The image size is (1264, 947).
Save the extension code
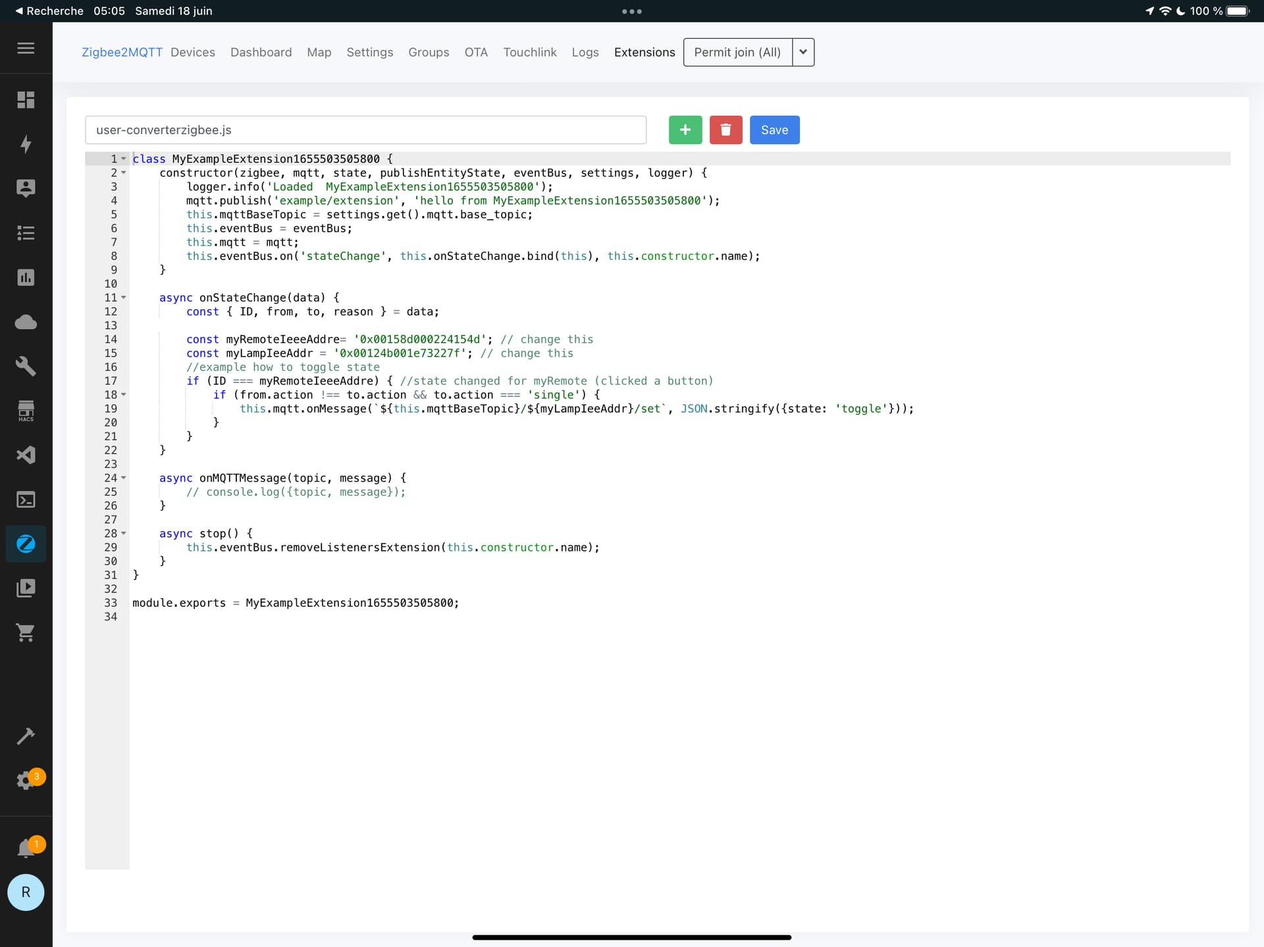coord(774,130)
